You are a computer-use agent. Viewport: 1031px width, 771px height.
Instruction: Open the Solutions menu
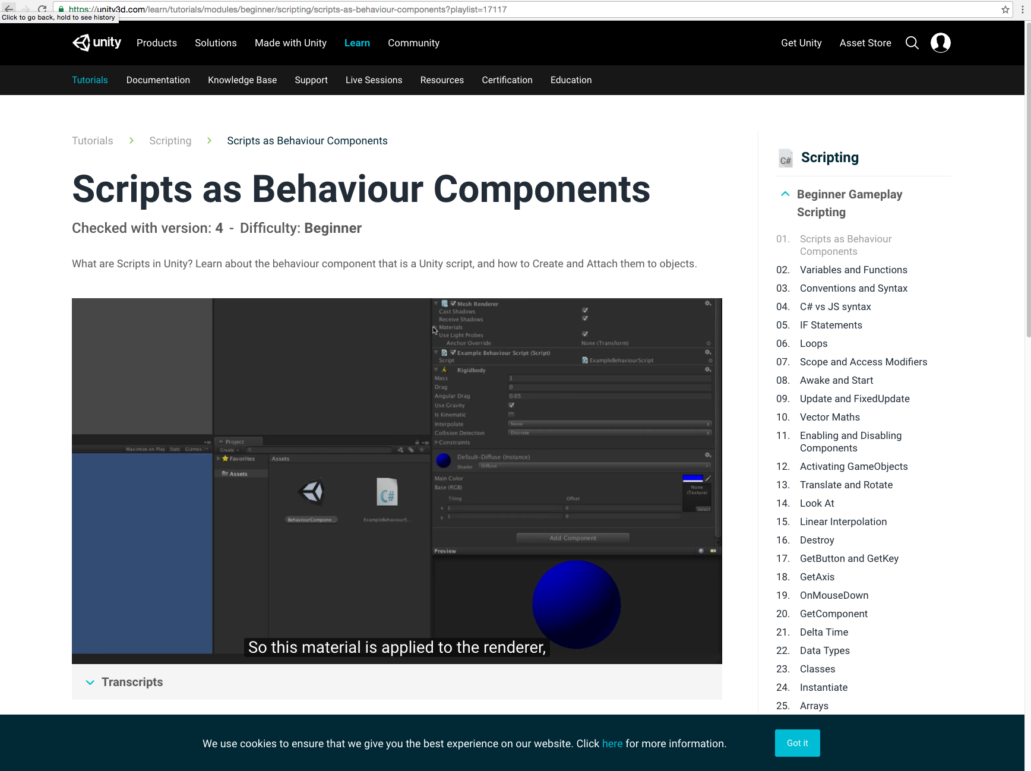click(216, 43)
